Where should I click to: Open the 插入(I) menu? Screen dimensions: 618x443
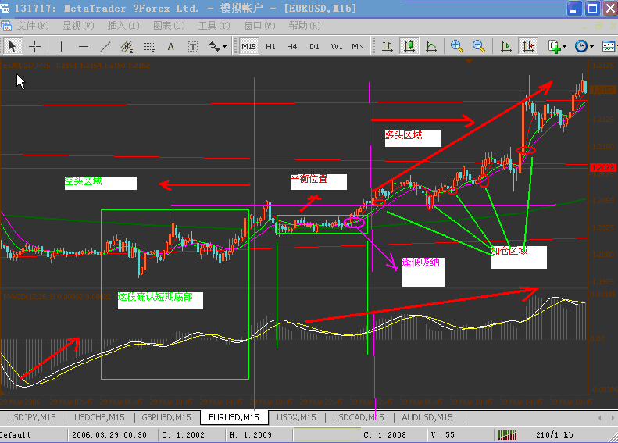point(123,26)
